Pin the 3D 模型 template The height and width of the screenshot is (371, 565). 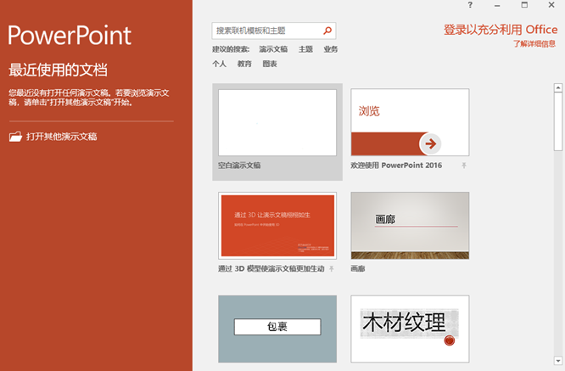(332, 268)
